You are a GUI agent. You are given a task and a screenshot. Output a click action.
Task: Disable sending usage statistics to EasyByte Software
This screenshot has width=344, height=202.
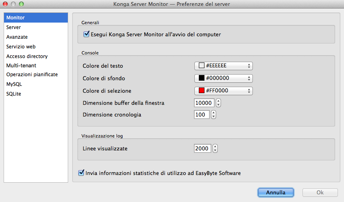tap(81, 173)
